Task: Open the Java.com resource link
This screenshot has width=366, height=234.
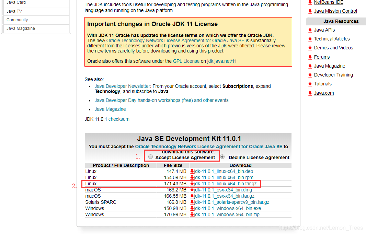Action: 324,93
